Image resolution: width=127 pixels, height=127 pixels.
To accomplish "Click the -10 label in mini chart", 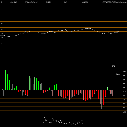I will click(82, 123).
